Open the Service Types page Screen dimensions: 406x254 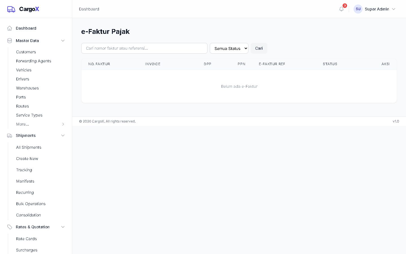[29, 115]
